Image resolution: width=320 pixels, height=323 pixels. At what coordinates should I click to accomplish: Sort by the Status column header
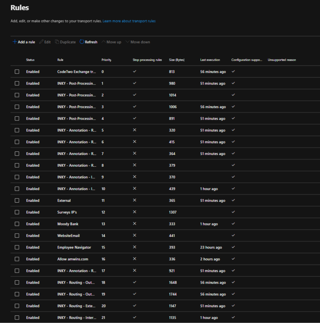pos(30,60)
